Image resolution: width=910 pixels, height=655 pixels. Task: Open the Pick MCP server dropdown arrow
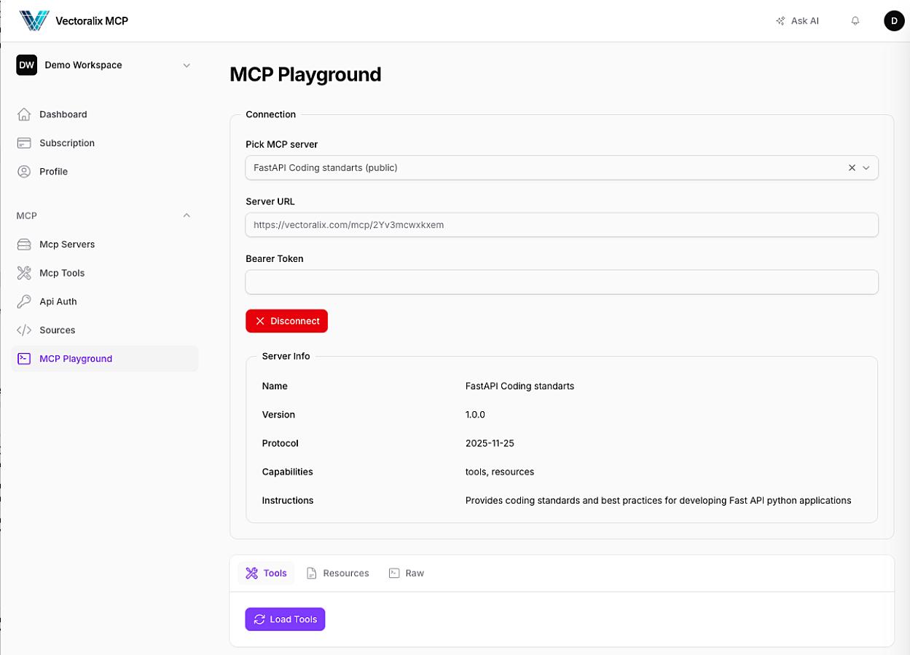pos(866,167)
